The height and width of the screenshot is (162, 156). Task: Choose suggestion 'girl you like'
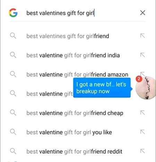tap(69, 132)
